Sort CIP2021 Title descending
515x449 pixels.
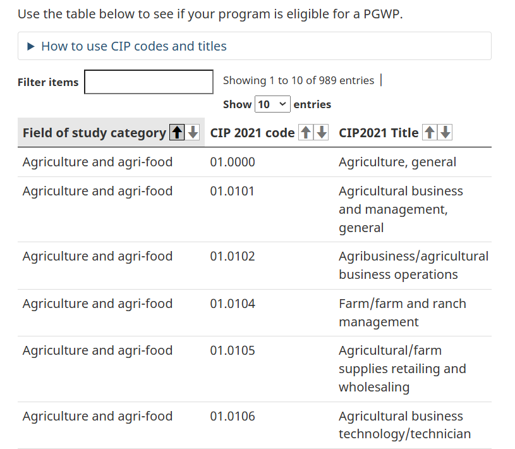pos(445,132)
